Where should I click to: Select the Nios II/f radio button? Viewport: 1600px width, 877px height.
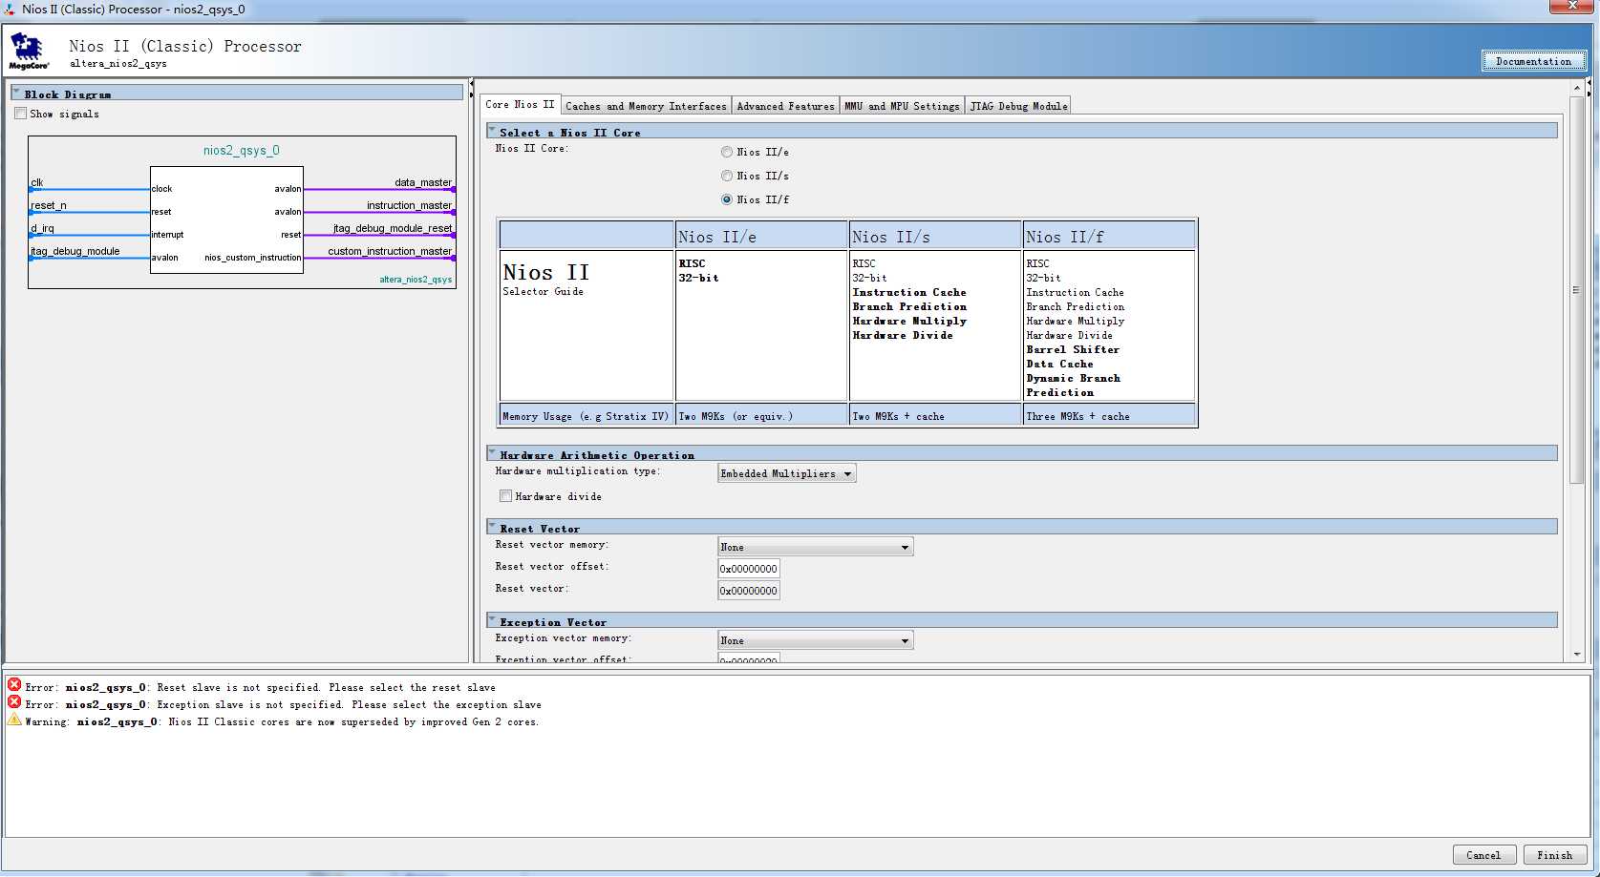coord(727,199)
